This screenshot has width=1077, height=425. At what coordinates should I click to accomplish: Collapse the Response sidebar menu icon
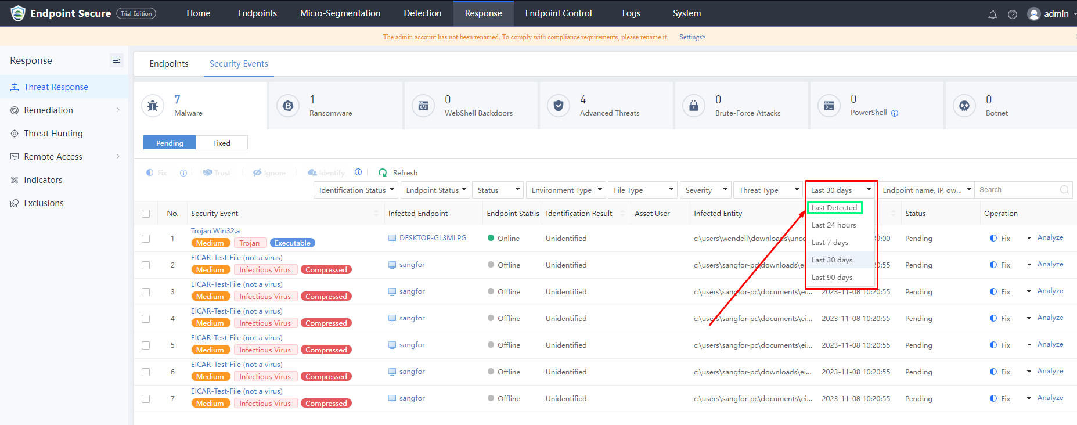point(117,60)
